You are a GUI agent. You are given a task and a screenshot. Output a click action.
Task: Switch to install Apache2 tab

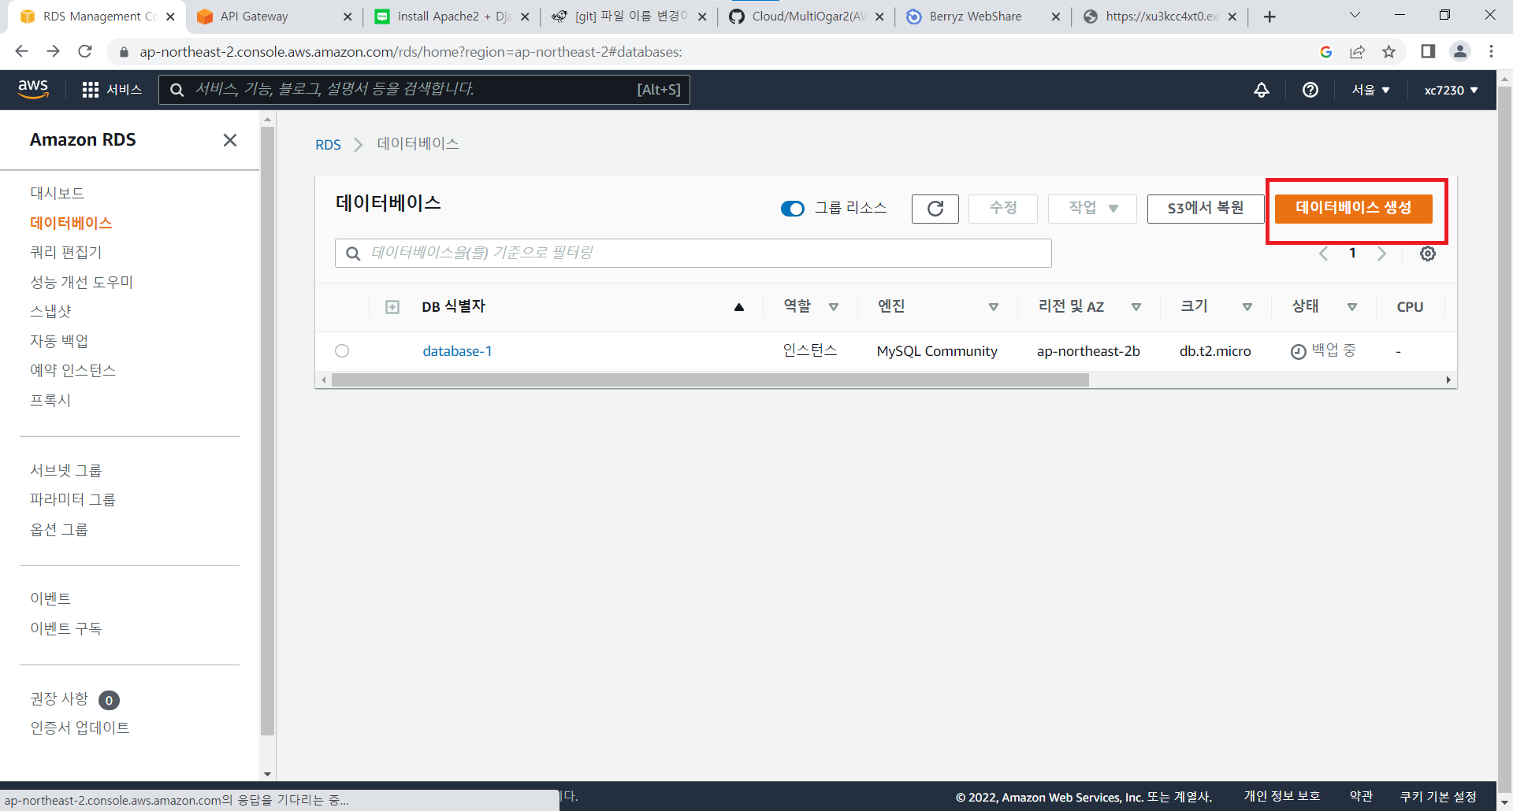pyautogui.click(x=451, y=17)
